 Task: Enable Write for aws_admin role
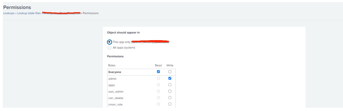(x=170, y=91)
